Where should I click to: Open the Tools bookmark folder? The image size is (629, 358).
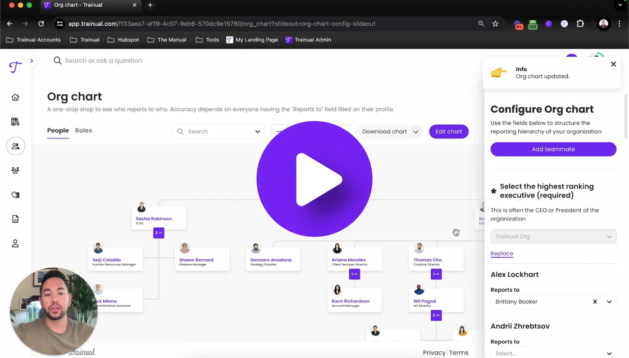click(x=207, y=40)
